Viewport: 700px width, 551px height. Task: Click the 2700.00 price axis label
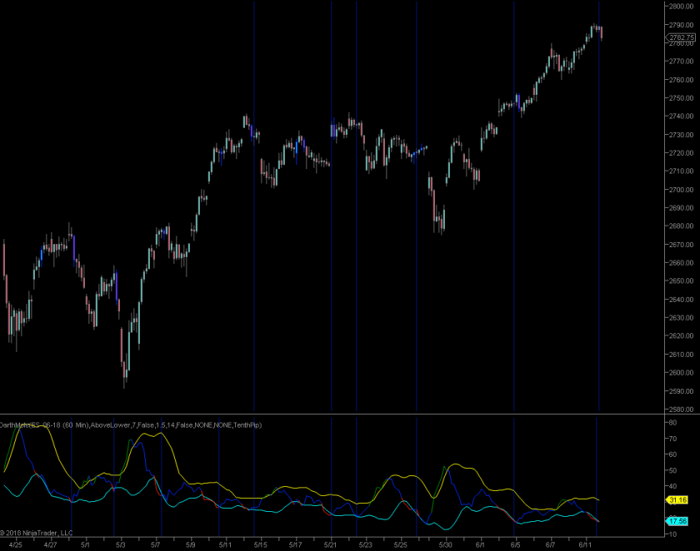point(680,191)
